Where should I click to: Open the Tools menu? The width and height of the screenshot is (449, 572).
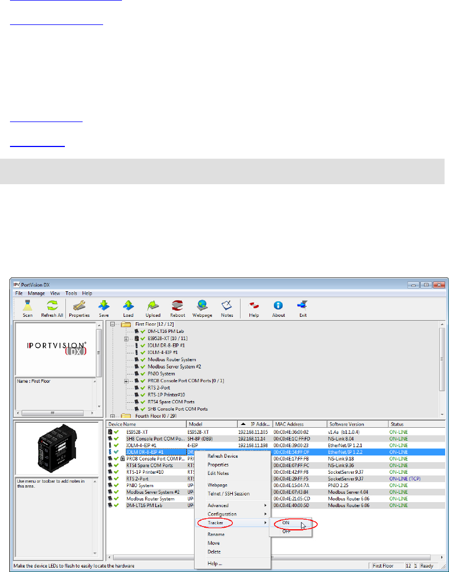tap(72, 293)
